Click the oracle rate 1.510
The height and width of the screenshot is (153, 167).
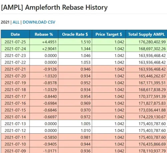[86, 42]
